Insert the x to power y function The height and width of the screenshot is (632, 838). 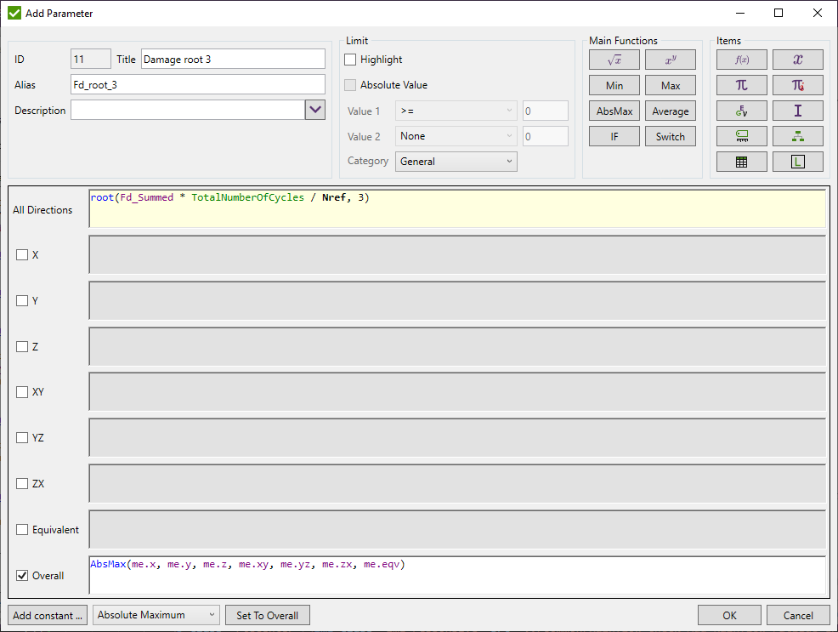coord(670,59)
